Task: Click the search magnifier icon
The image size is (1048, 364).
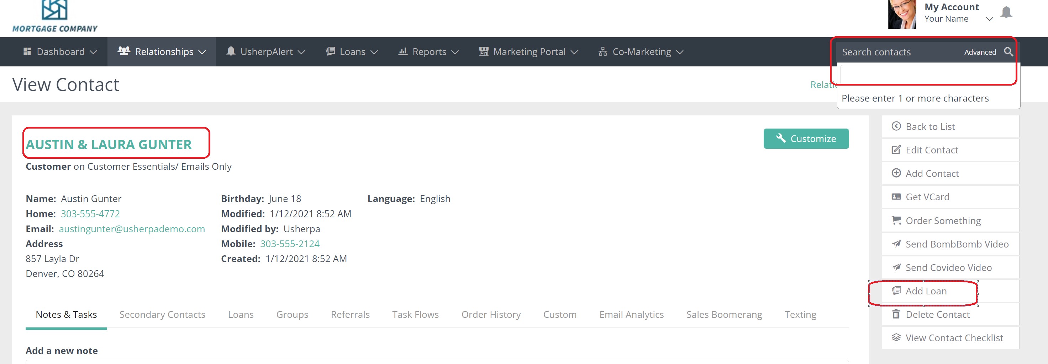Action: point(1008,52)
